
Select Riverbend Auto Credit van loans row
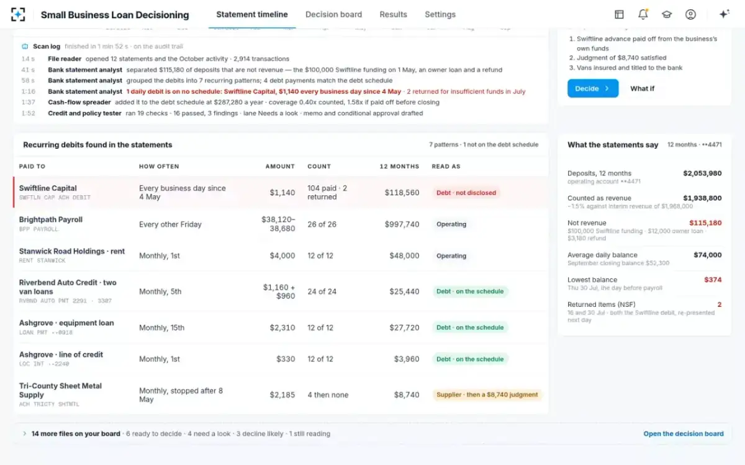pyautogui.click(x=281, y=291)
